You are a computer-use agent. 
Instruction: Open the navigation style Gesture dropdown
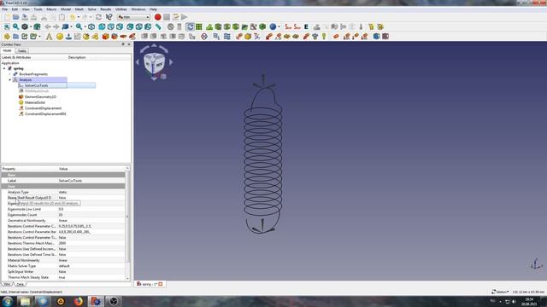tap(500, 292)
